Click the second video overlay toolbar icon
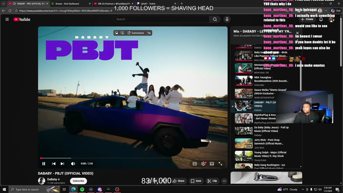This screenshot has height=193, width=343. click(122, 33)
